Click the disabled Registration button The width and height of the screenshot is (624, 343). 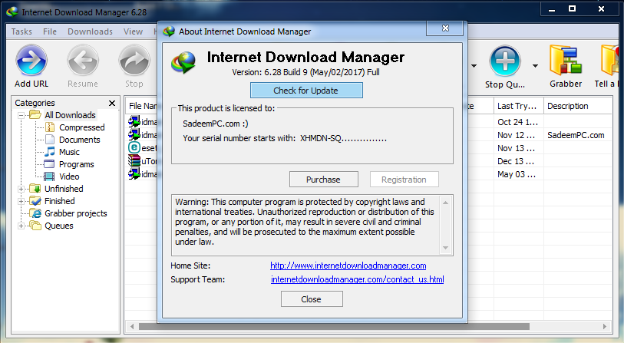pos(404,180)
